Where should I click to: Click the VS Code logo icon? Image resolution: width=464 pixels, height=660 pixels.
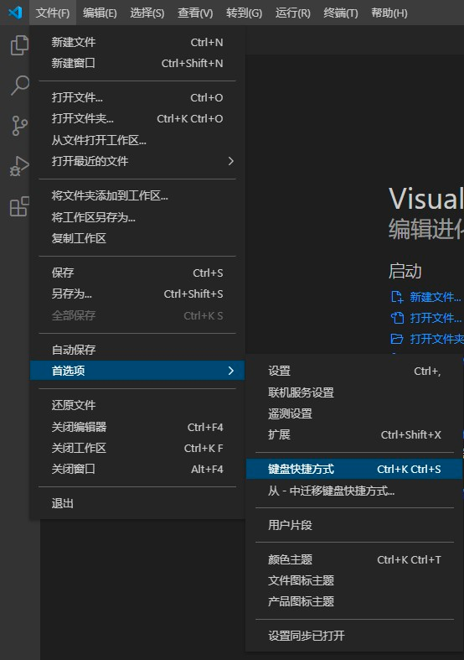tap(15, 13)
